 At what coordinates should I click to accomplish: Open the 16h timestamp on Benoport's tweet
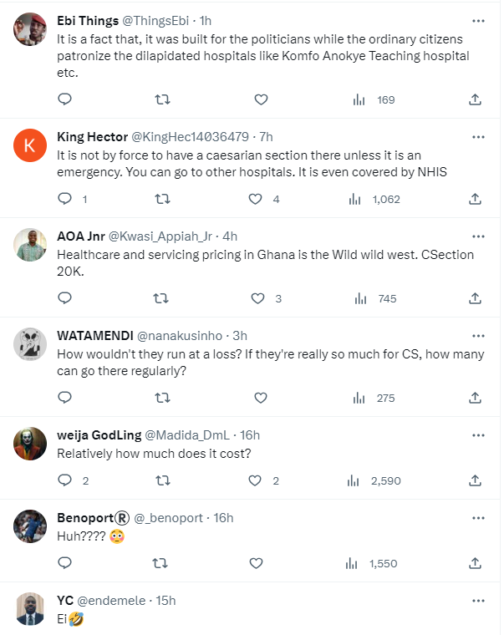click(223, 518)
